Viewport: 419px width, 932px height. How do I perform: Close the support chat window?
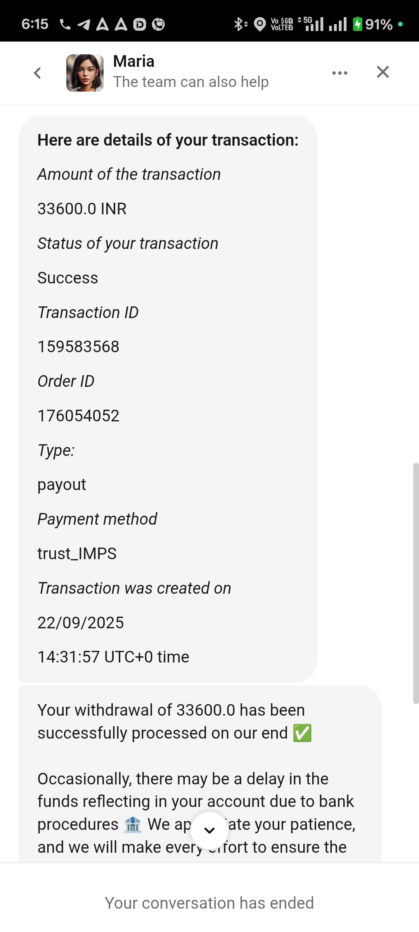(x=383, y=72)
